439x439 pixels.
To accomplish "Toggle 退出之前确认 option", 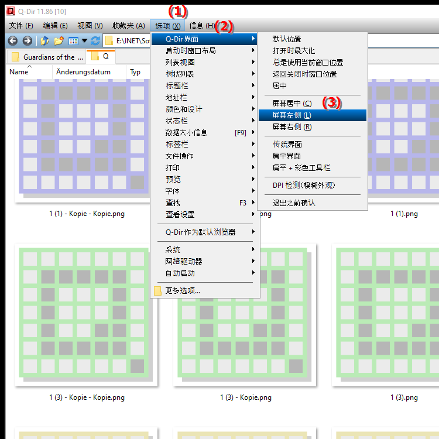I will (313, 203).
